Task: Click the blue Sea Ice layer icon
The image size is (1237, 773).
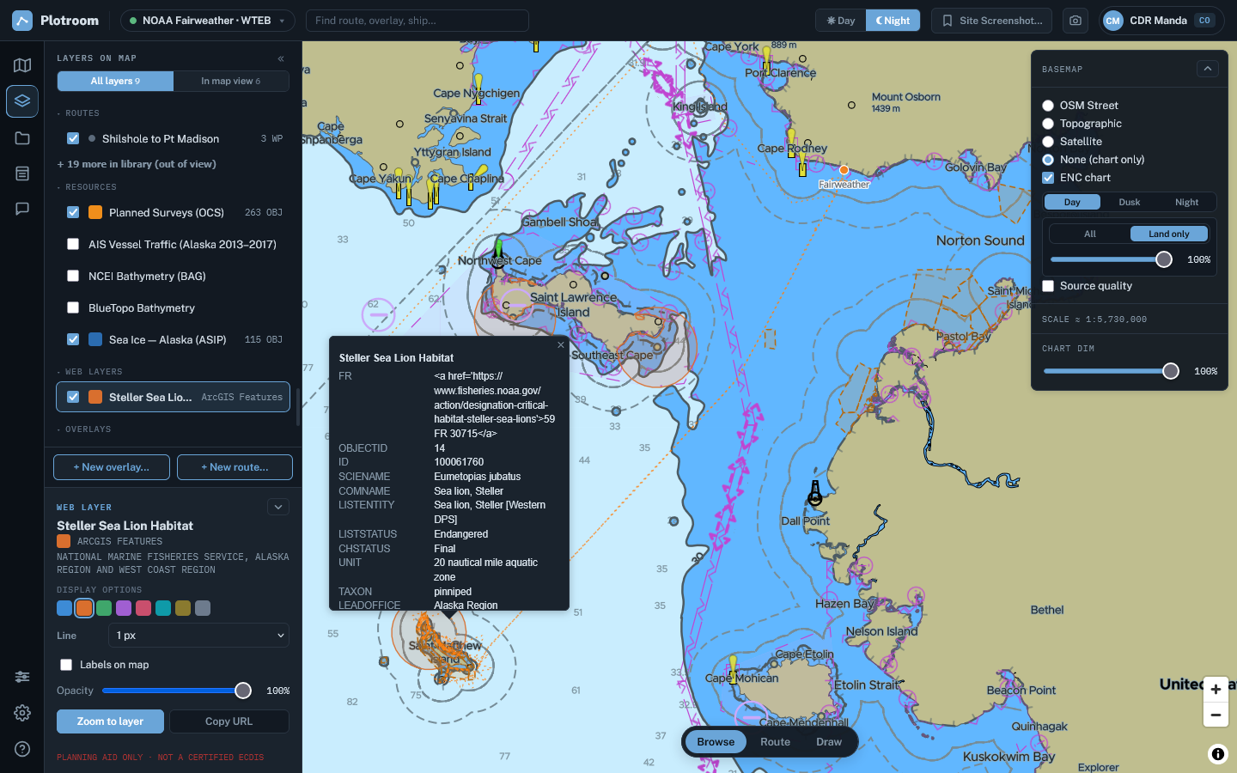Action: point(95,339)
